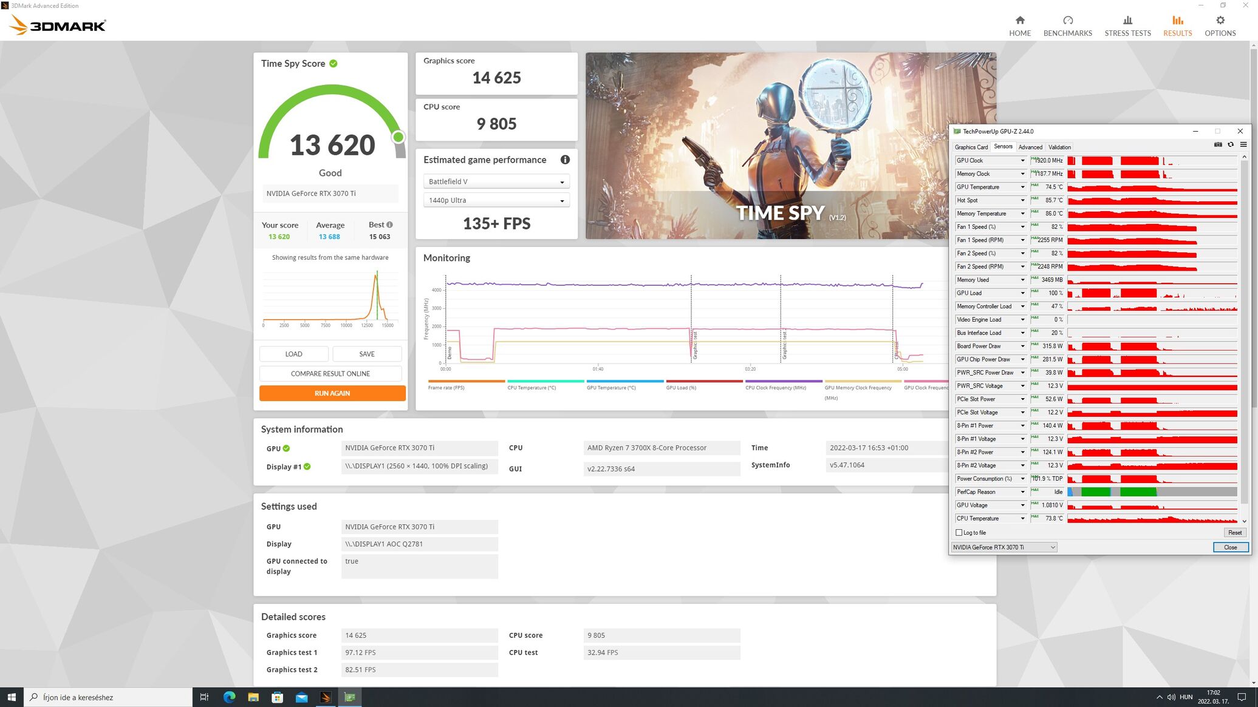Expand the GPU Temperature sensor dropdown
The image size is (1258, 707).
(1022, 188)
